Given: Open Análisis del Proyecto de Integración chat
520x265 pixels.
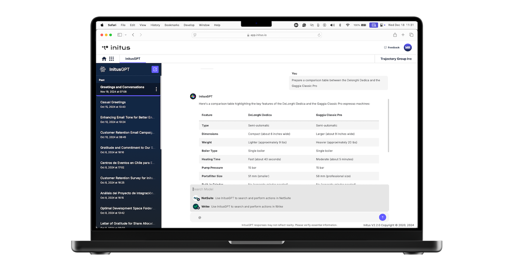Looking at the screenshot, I should pyautogui.click(x=128, y=195).
